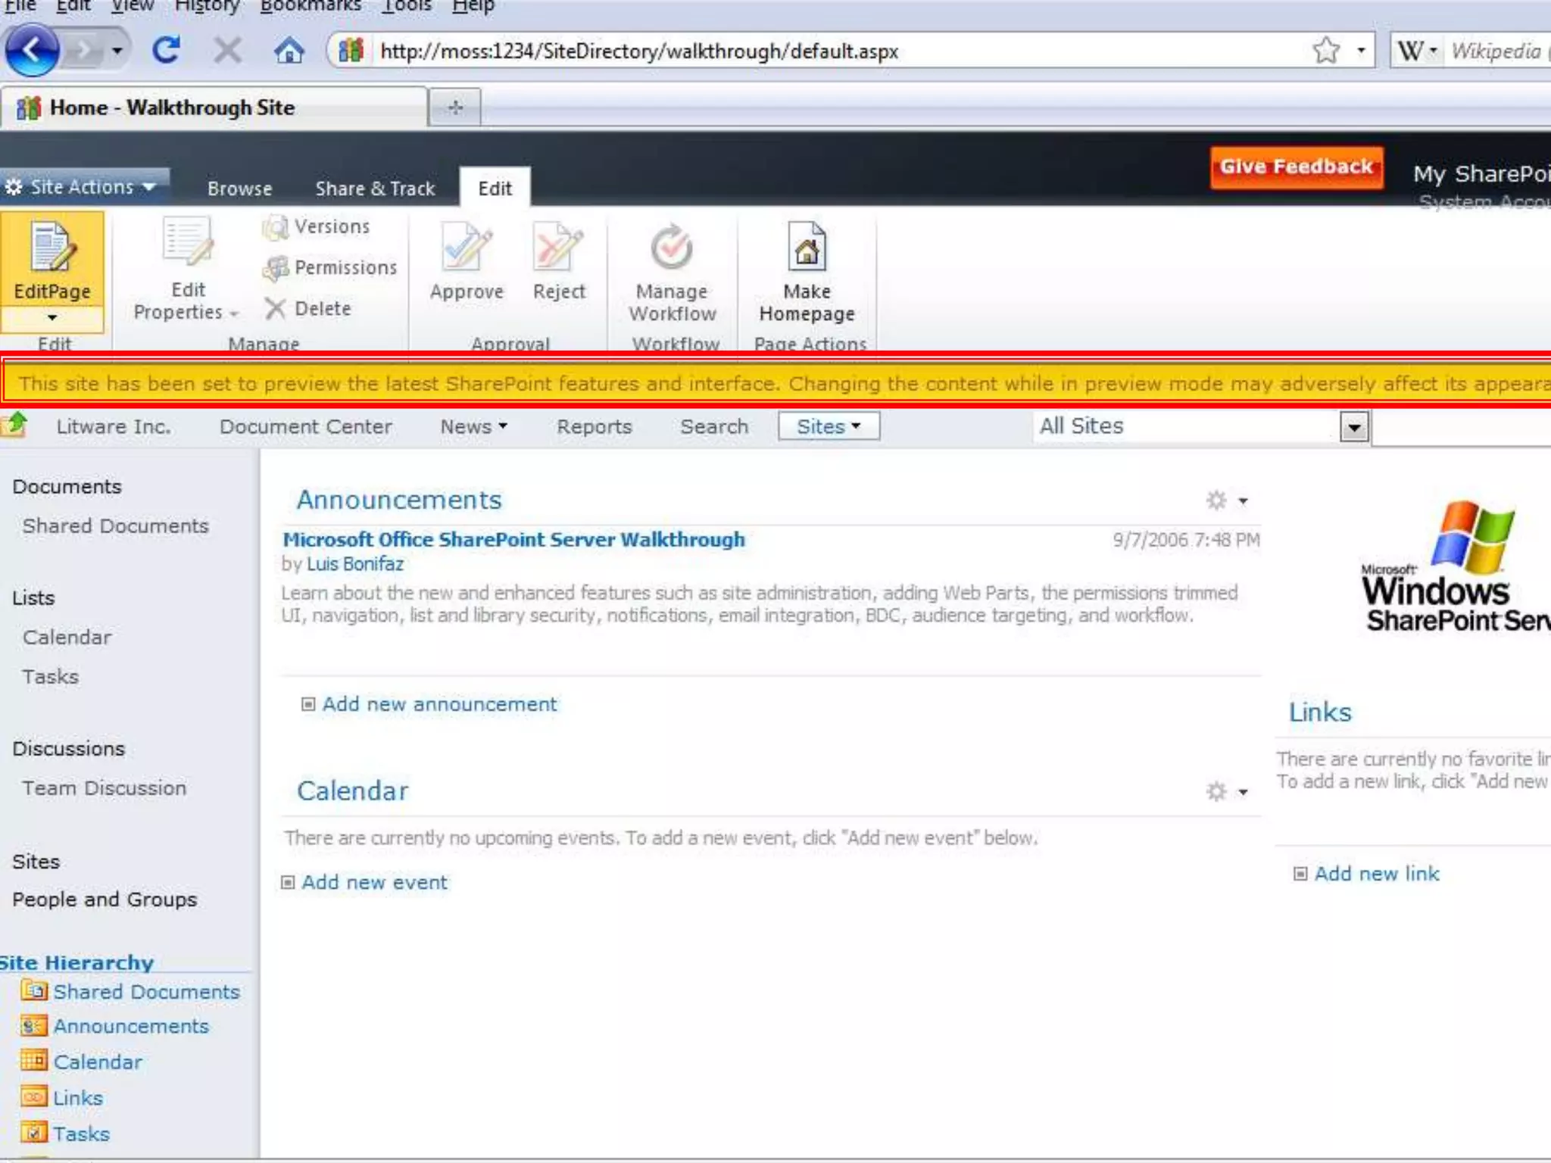This screenshot has height=1163, width=1551.
Task: Click the Make Homepage icon
Action: click(x=807, y=248)
